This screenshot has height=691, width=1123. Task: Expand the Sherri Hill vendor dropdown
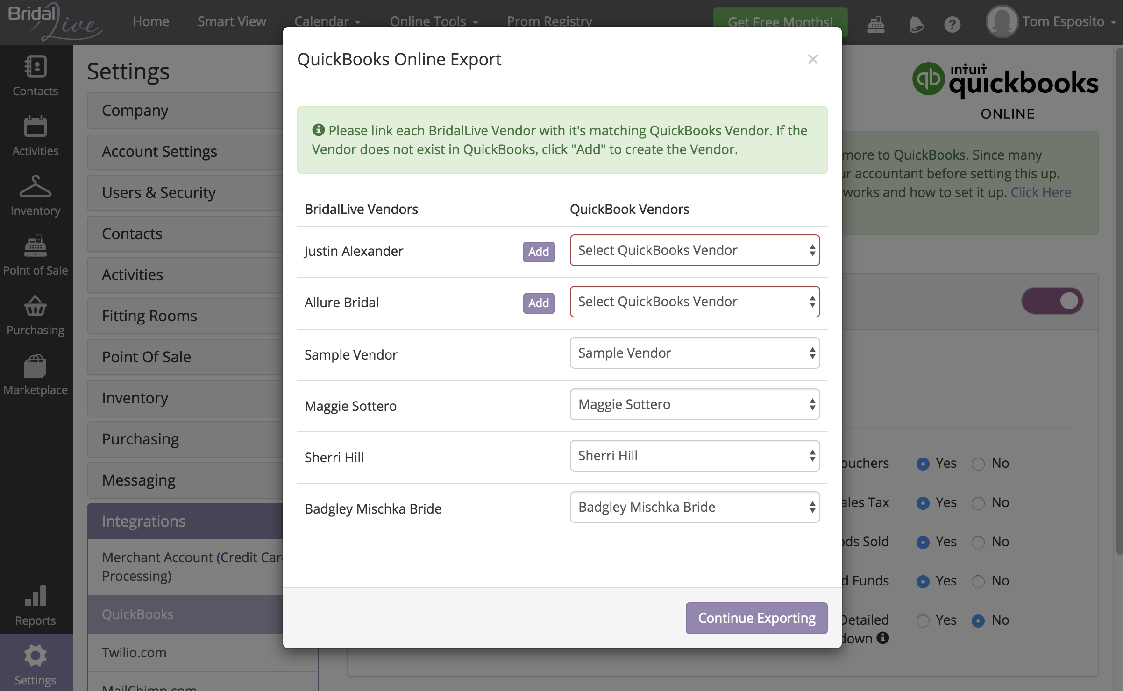[x=694, y=456]
